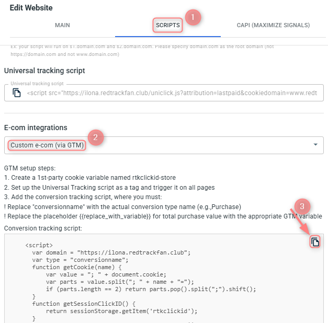Switch to the MAIN tab
328x323 pixels.
pos(62,25)
